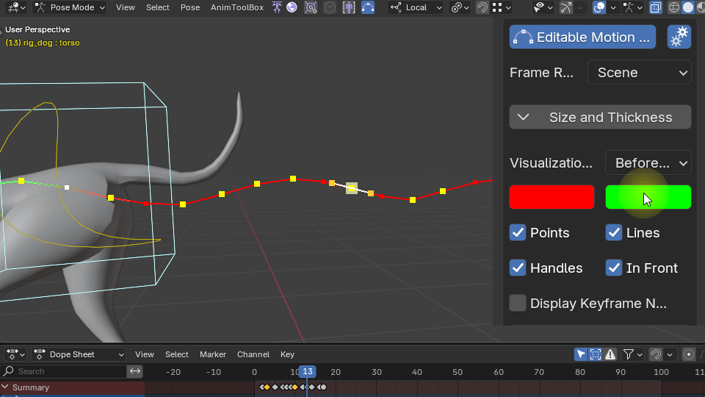Viewport: 705px width, 397px height.
Task: Switch to wireframe shading mode
Action: click(673, 7)
